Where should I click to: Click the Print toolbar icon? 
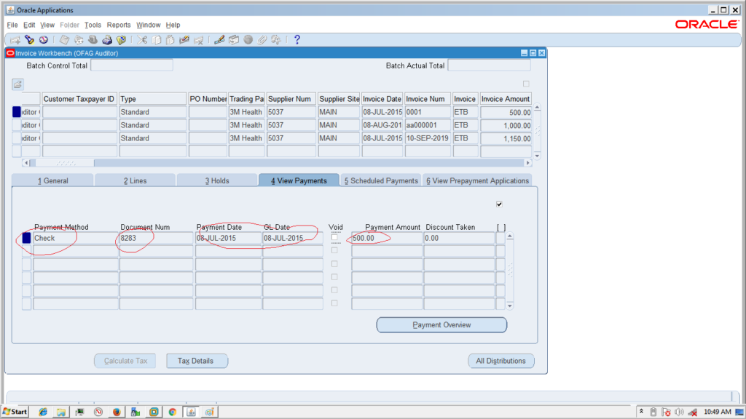point(107,40)
